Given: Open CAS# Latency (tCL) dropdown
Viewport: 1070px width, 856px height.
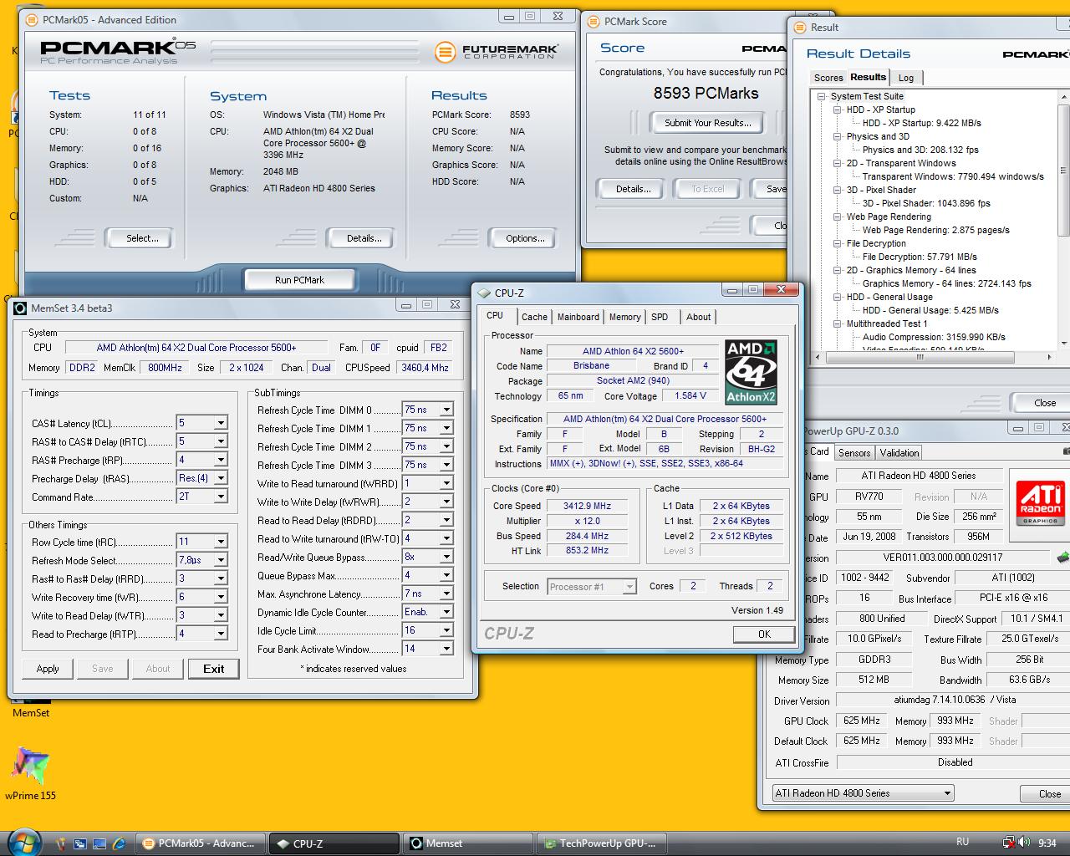Looking at the screenshot, I should click(x=221, y=423).
